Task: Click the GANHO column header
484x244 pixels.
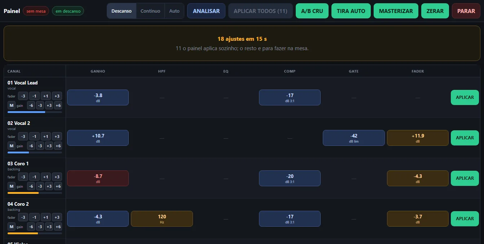Action: coord(98,71)
